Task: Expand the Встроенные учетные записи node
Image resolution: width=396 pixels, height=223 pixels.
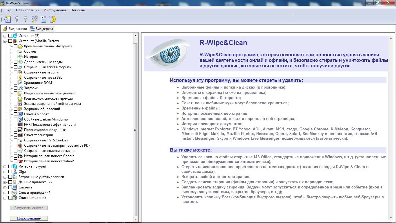Action: [5, 177]
